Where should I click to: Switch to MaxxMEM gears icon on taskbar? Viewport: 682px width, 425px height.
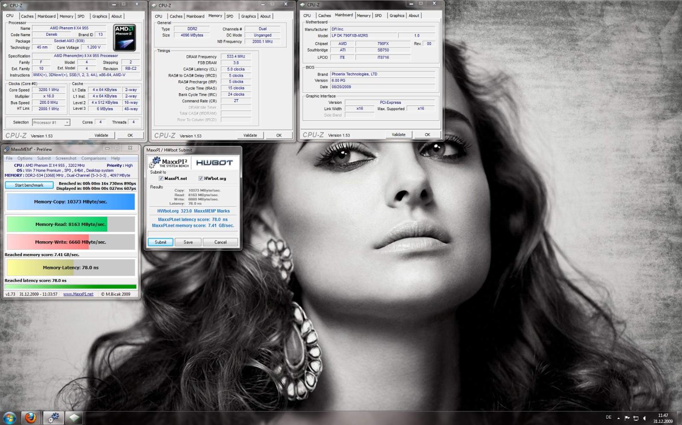point(53,418)
